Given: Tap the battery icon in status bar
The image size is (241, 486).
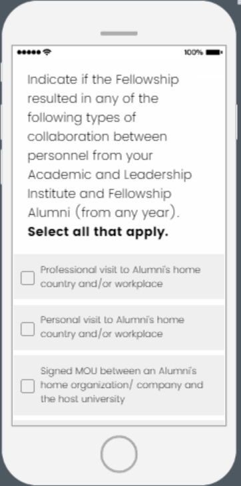Looking at the screenshot, I should point(214,52).
